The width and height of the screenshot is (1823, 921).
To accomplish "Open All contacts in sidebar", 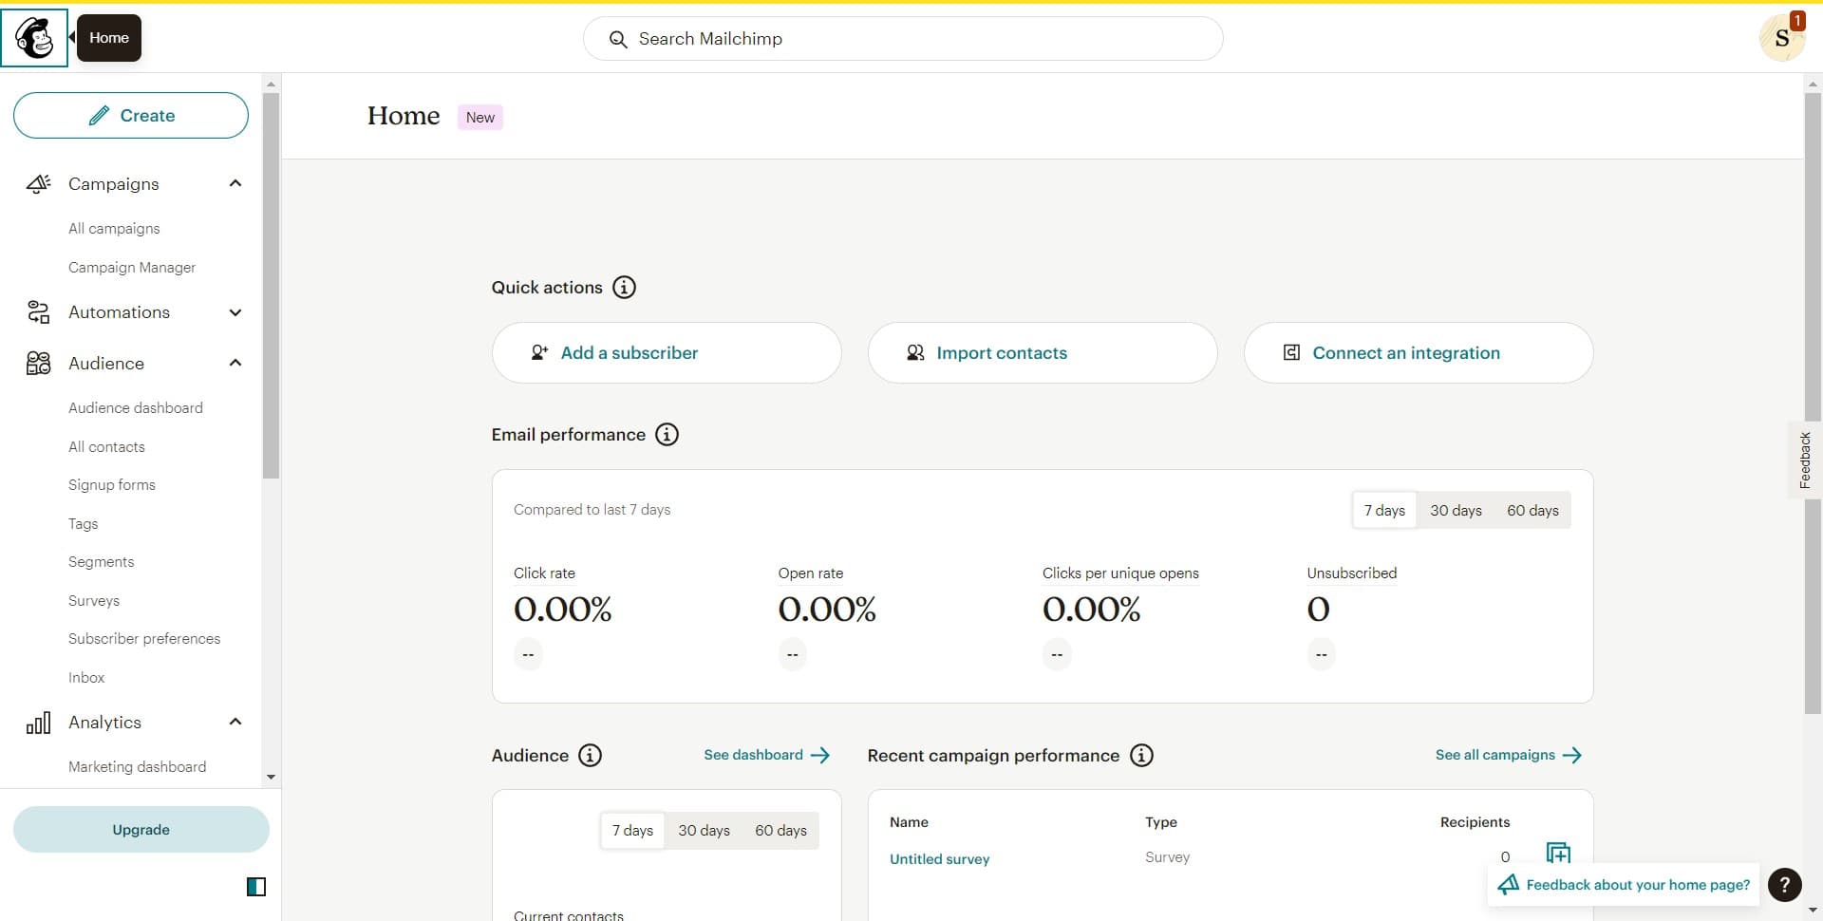I will [x=106, y=447].
